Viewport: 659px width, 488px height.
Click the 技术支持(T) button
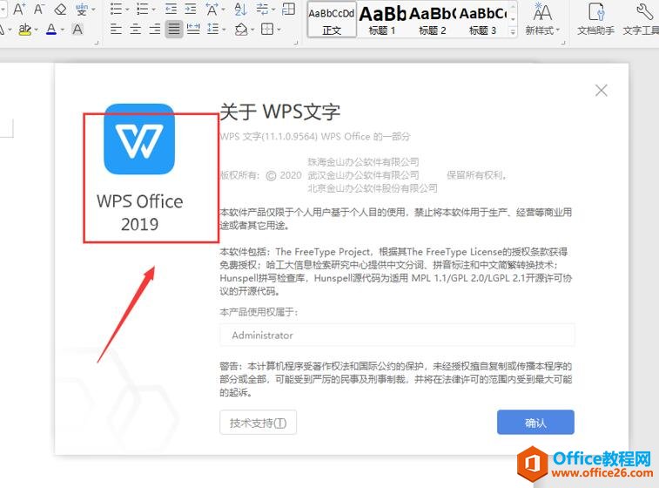coord(258,423)
